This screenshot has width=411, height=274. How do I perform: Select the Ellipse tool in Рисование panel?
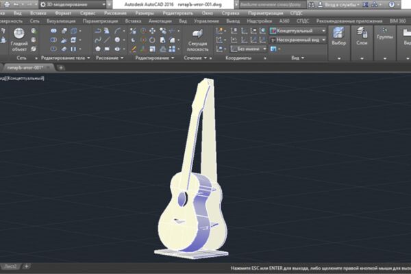[117, 49]
